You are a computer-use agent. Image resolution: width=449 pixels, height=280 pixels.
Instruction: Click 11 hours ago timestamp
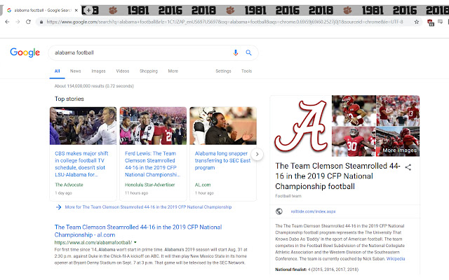pos(136,193)
